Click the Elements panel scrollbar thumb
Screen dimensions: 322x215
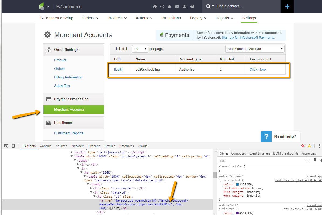pos(215,175)
